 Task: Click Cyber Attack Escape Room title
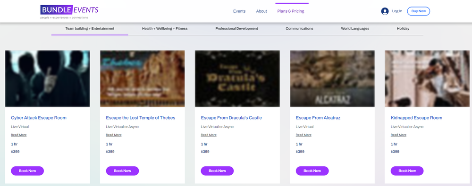(39, 118)
